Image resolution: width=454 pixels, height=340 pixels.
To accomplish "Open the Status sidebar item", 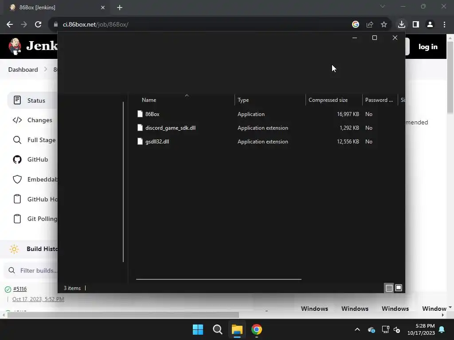I will 32,100.
